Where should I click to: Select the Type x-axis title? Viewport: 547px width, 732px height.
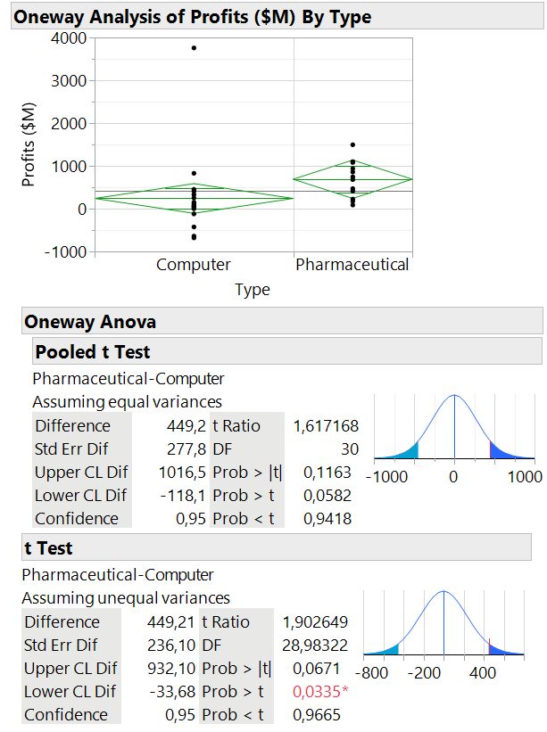pos(253,290)
